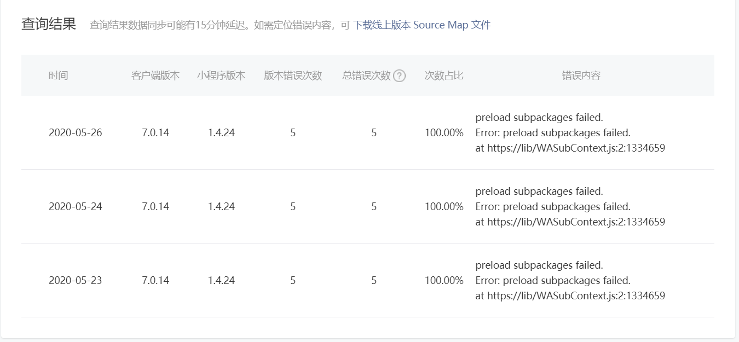The height and width of the screenshot is (342, 739).
Task: Click the 2020-05-23 date cell
Action: [76, 281]
